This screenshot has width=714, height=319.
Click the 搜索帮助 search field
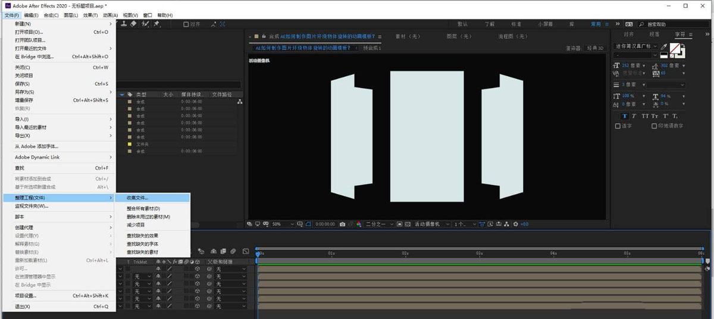(672, 24)
